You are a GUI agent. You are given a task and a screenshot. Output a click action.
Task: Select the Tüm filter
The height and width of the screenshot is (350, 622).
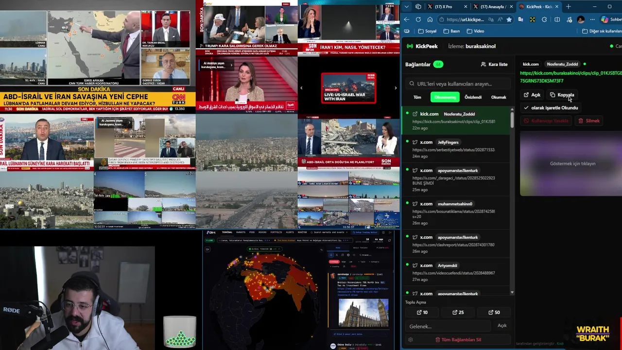click(x=417, y=97)
